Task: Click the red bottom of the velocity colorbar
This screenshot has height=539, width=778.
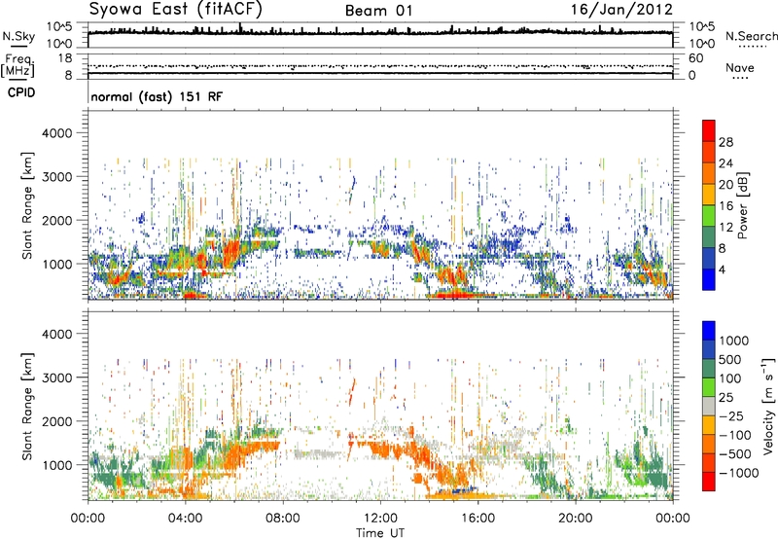Action: (x=709, y=482)
